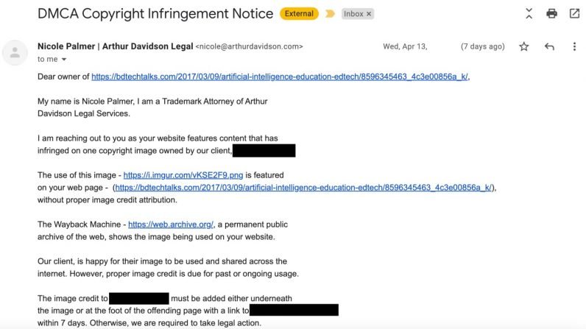This screenshot has height=329, width=586.
Task: Click the reply arrow icon
Action: (x=549, y=46)
